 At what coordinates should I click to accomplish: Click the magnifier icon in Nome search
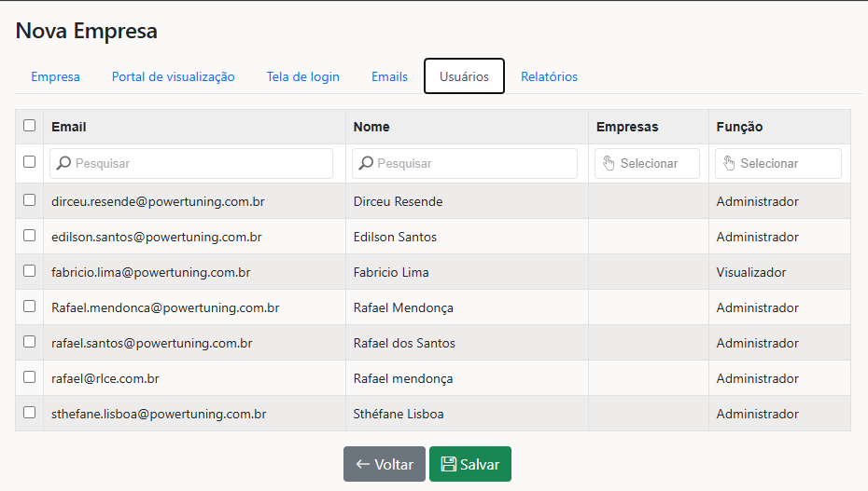tap(366, 164)
